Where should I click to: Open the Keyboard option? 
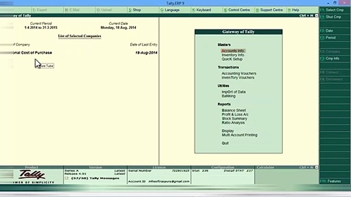click(206, 10)
